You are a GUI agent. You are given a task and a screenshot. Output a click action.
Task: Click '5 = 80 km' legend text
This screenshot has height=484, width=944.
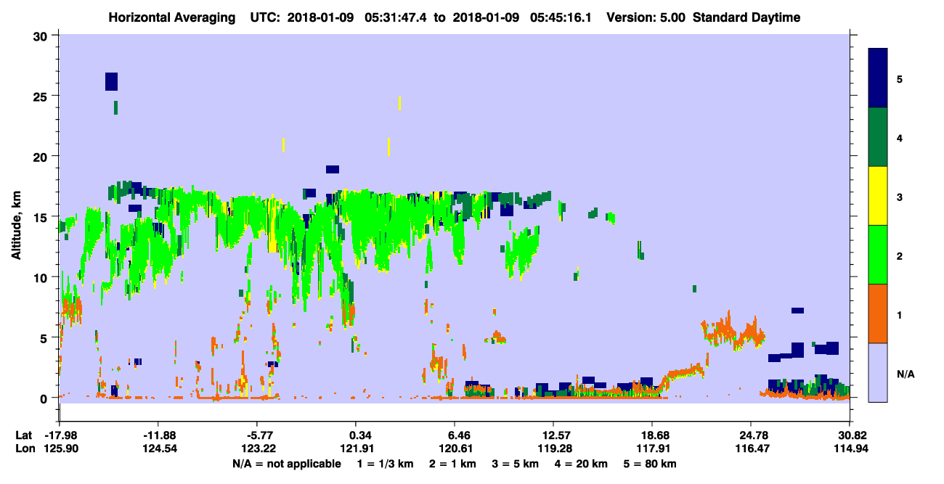(651, 464)
